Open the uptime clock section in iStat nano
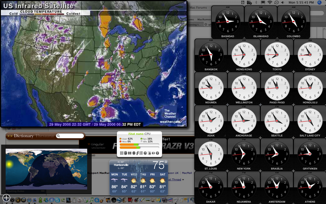Image resolution: width=326 pixels, height=204 pixels. click(x=145, y=153)
